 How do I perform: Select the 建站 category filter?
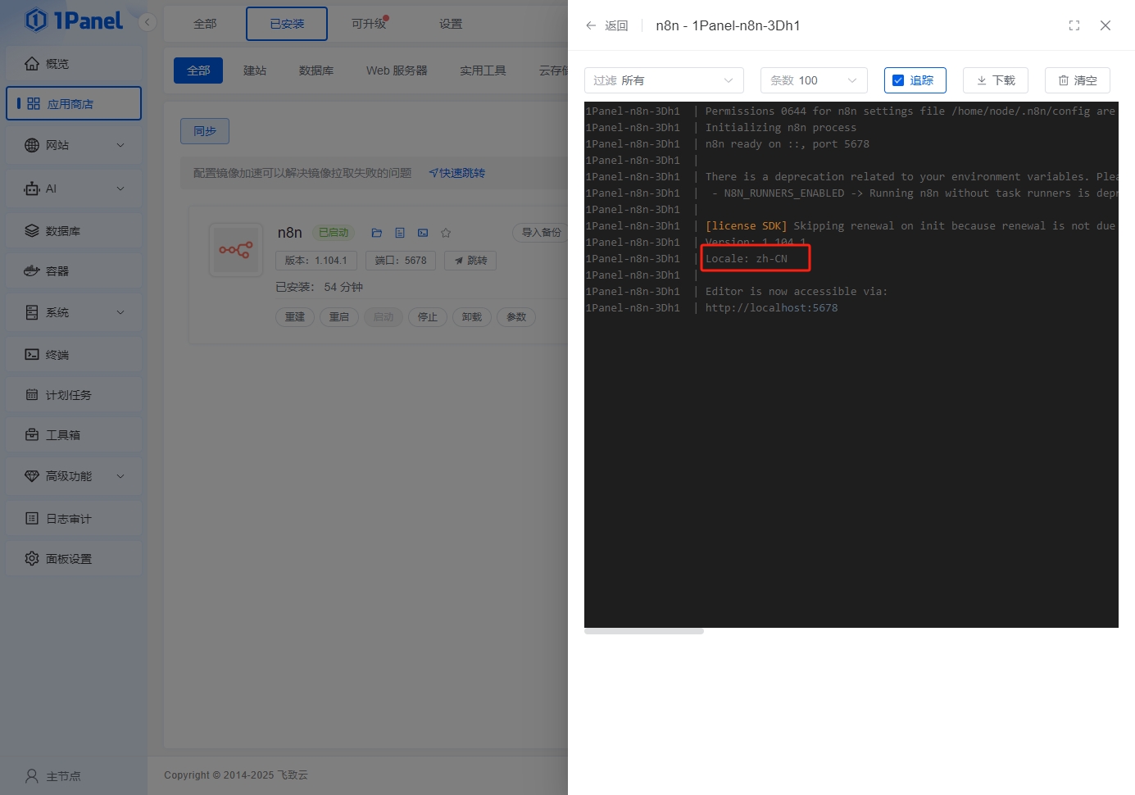(255, 70)
